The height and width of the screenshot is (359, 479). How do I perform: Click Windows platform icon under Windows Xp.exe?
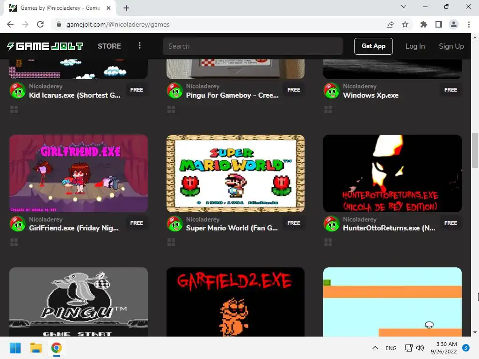pos(328,109)
